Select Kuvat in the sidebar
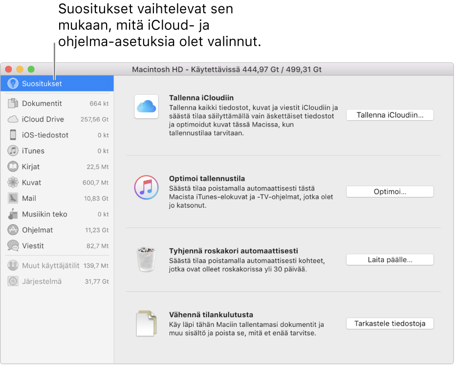Screen dimensions: 455x365 (57, 183)
